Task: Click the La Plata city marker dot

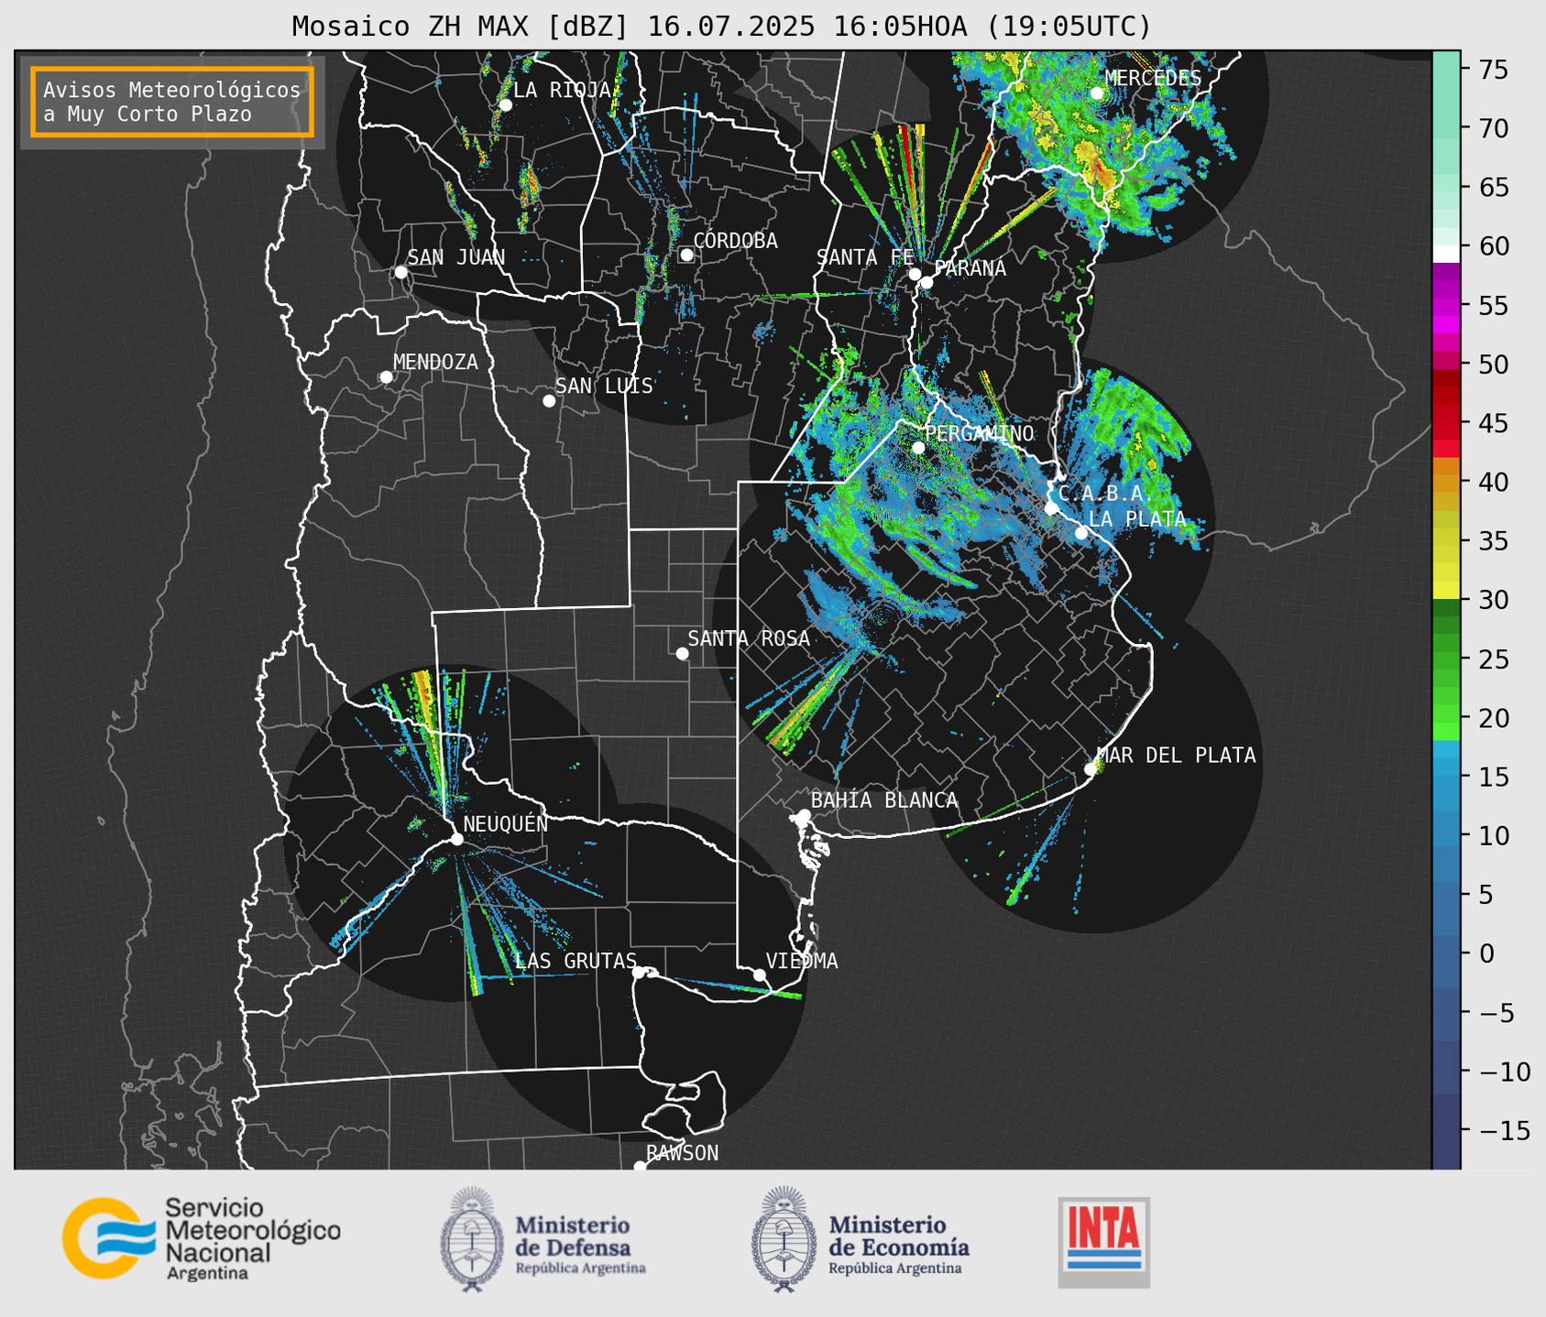Action: tap(1081, 533)
